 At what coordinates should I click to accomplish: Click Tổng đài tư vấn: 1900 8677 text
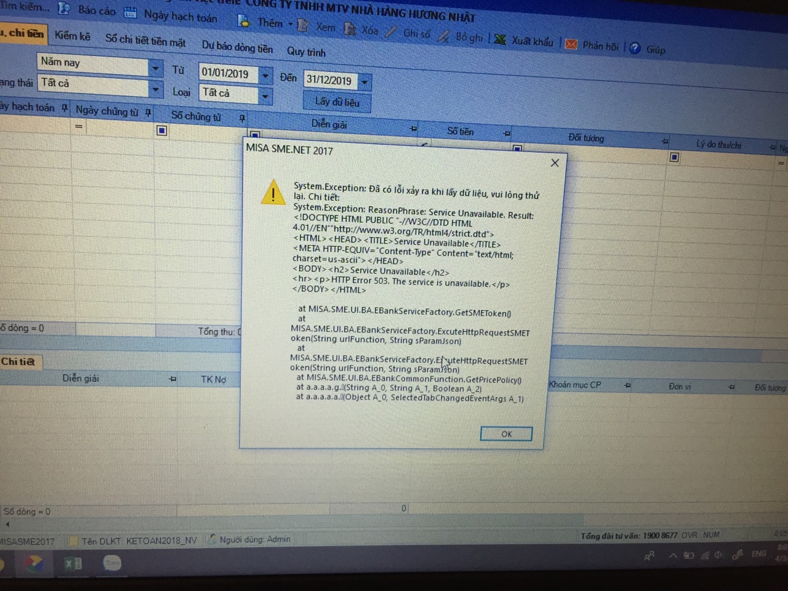click(x=629, y=536)
